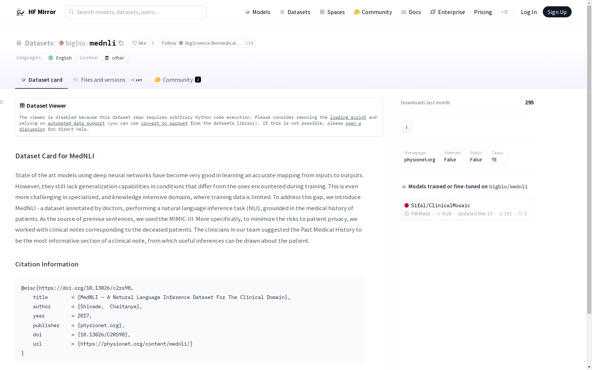Open Enterprise in the top navigation

pos(447,12)
